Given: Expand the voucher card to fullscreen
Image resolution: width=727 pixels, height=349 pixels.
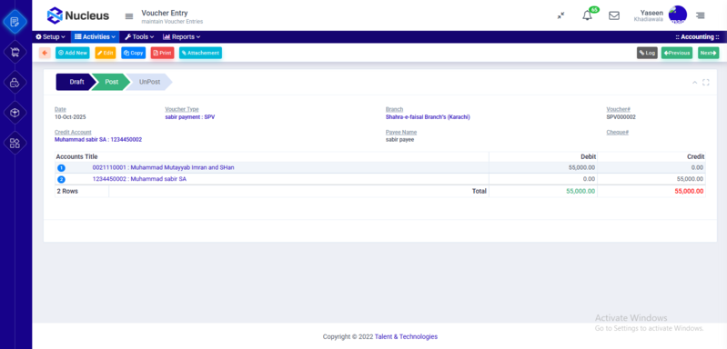Looking at the screenshot, I should 706,83.
